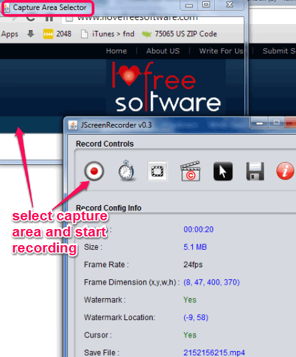Select the Cursor Yes value
The image size is (296, 357).
coord(190,335)
